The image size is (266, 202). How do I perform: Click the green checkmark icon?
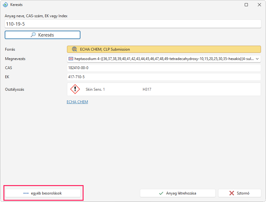pyautogui.click(x=161, y=193)
